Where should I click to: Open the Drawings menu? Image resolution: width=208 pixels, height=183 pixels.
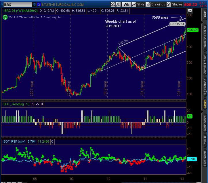[156, 5]
